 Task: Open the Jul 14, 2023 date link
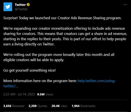point(26,94)
